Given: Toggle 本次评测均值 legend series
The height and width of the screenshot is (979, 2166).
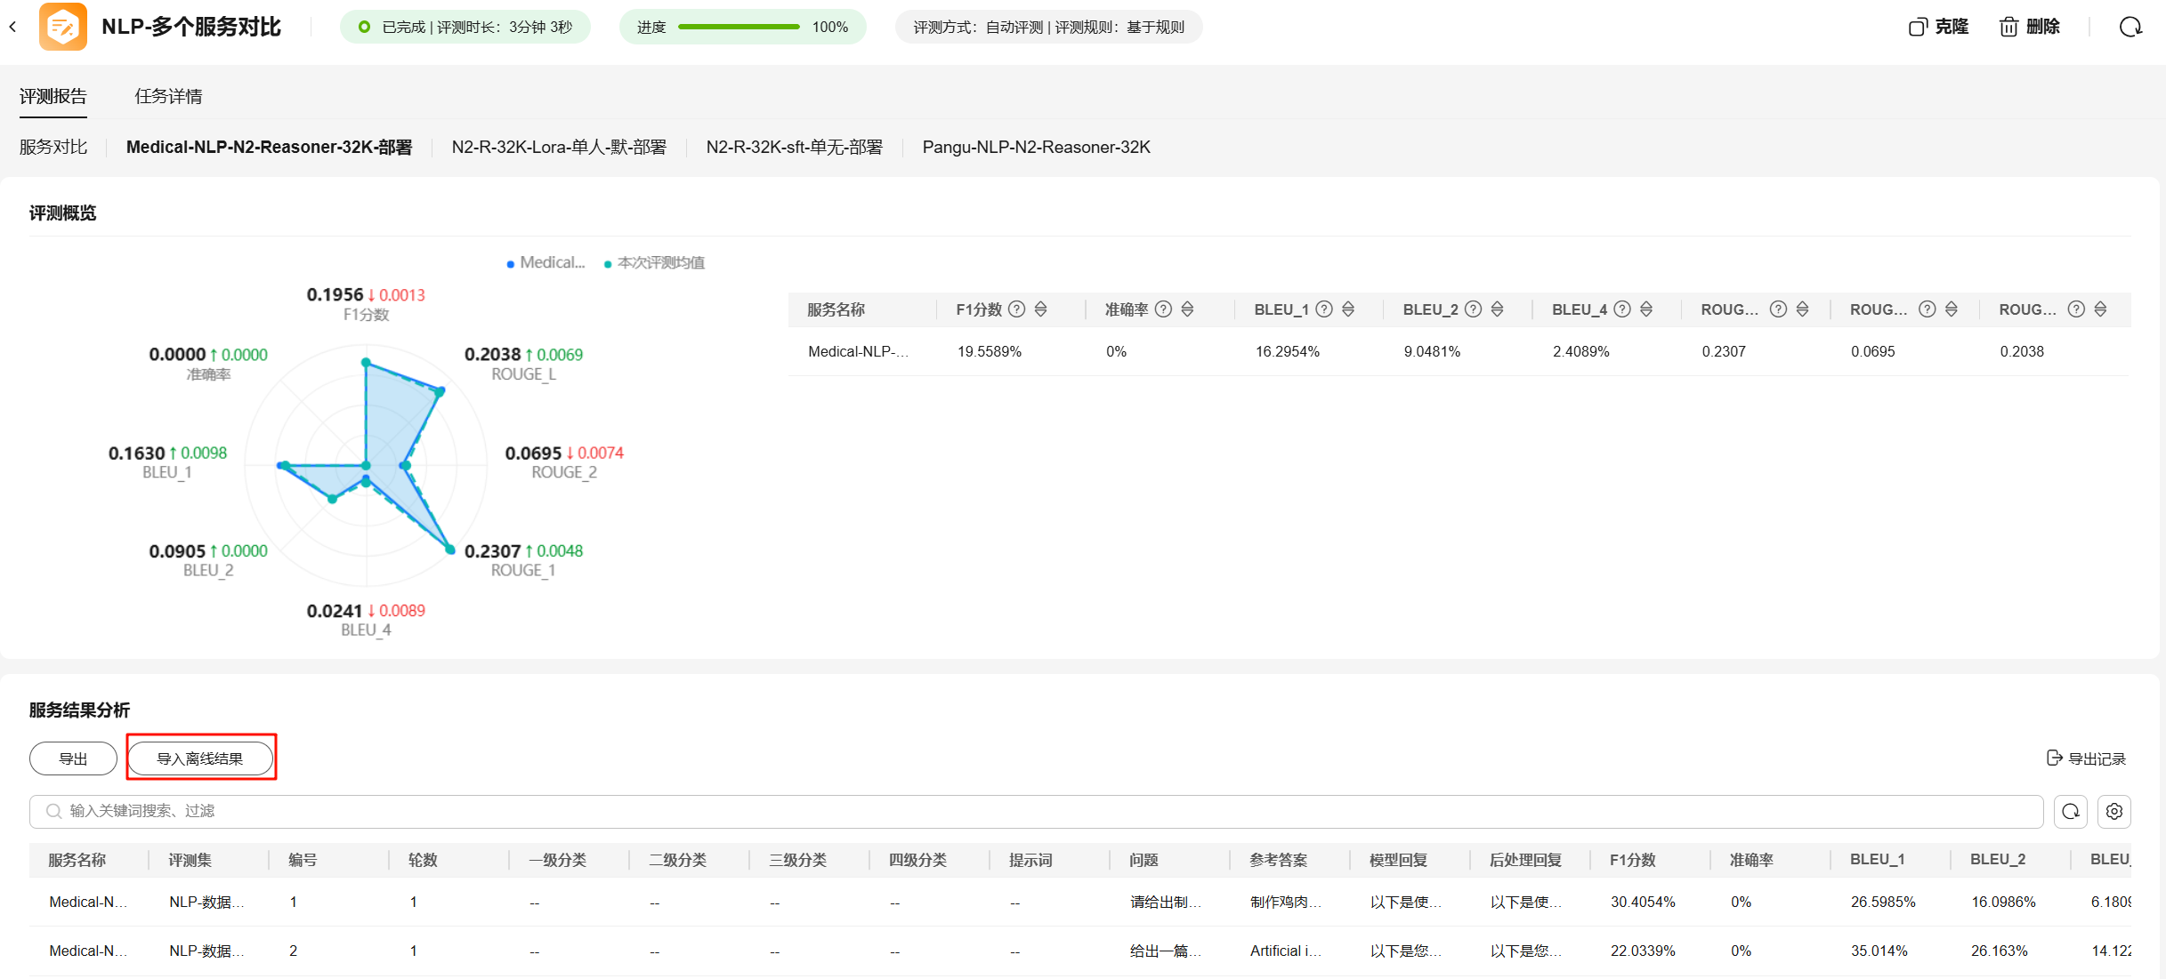Looking at the screenshot, I should [x=654, y=263].
